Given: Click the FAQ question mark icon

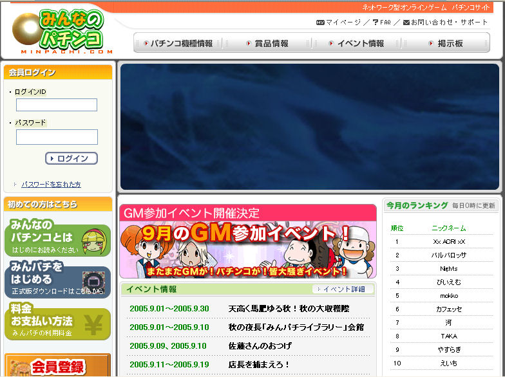Looking at the screenshot, I should tap(376, 23).
